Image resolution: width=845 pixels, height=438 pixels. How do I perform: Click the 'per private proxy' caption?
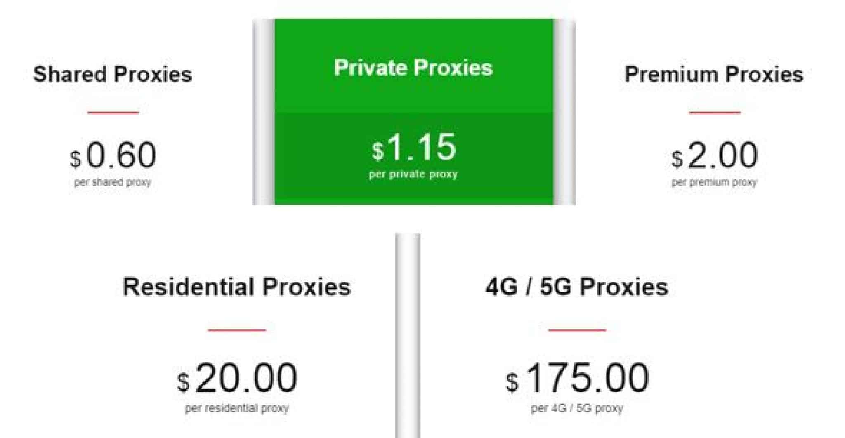click(x=413, y=174)
